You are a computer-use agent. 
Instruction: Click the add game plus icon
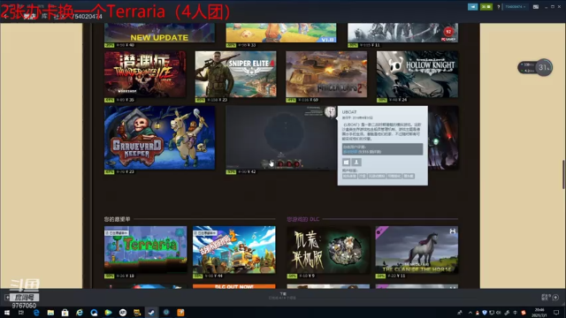pos(7,297)
